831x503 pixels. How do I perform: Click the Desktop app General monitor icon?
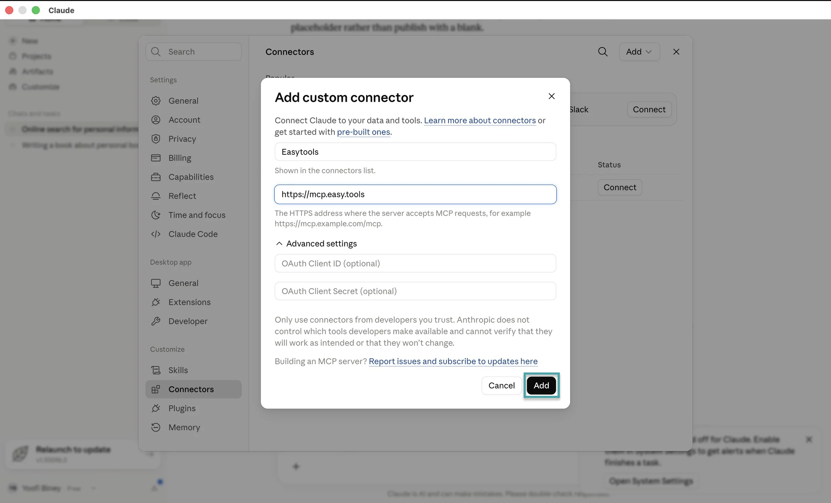click(x=156, y=283)
